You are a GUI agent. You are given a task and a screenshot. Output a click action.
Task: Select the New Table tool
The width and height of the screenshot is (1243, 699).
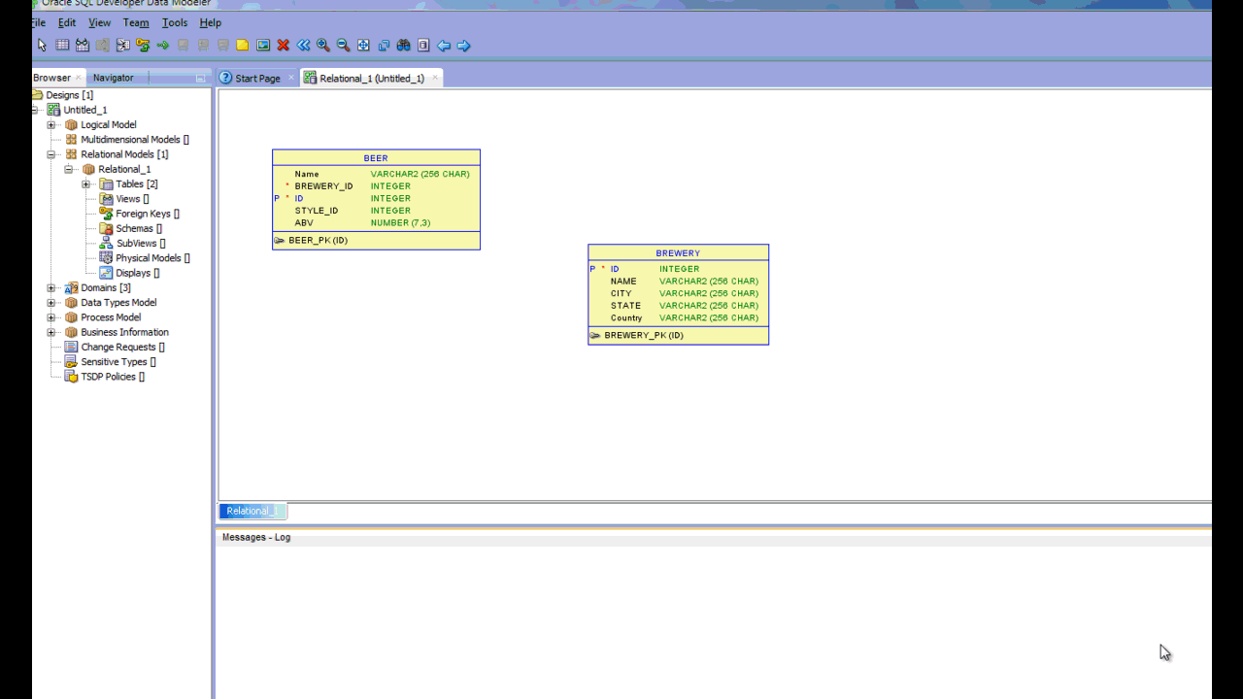coord(62,45)
